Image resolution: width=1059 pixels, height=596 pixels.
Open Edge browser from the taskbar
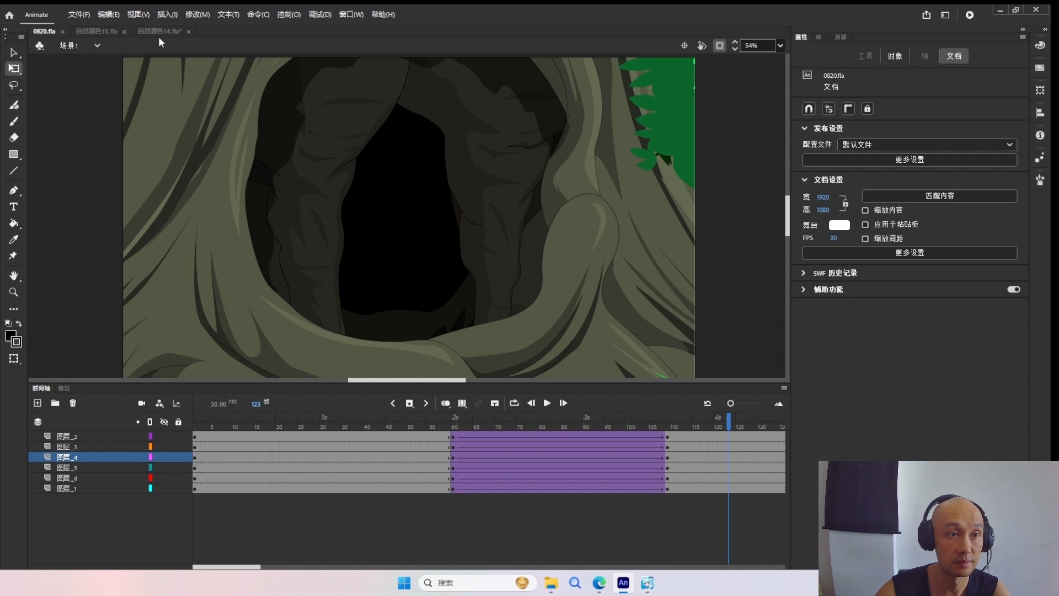(599, 583)
